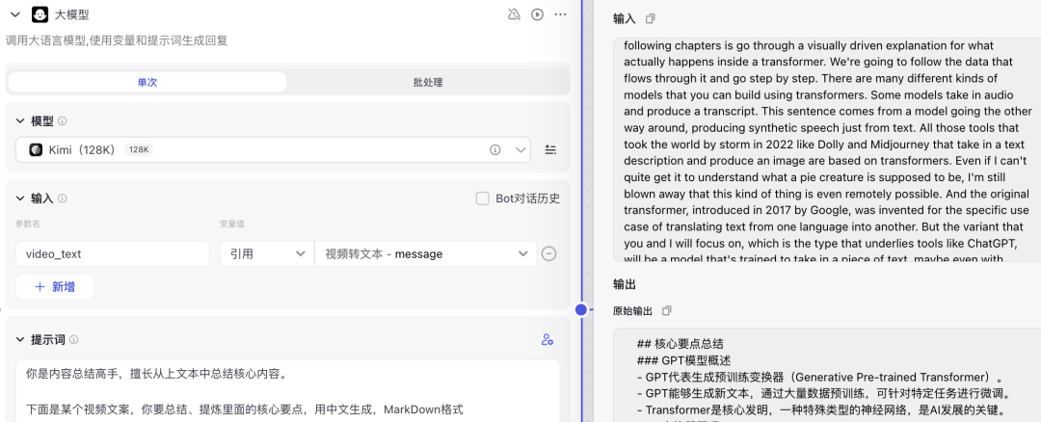1041x422 pixels.
Task: Open the Kimi (128K) model dropdown
Action: (273, 150)
